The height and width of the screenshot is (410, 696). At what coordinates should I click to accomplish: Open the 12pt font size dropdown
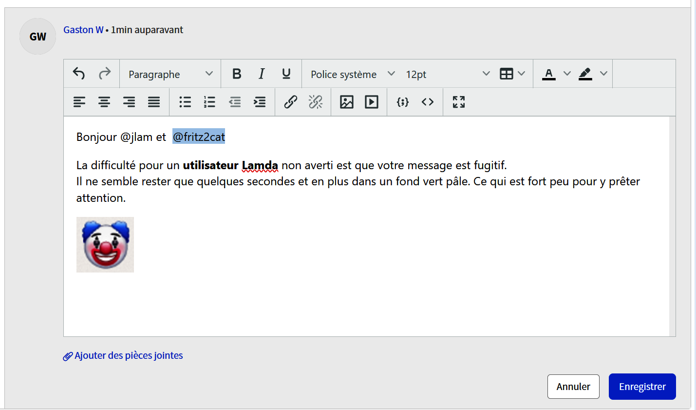(447, 74)
